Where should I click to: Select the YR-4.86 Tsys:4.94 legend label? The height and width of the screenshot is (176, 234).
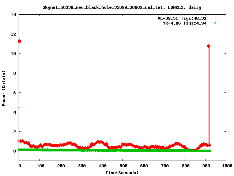(185, 23)
